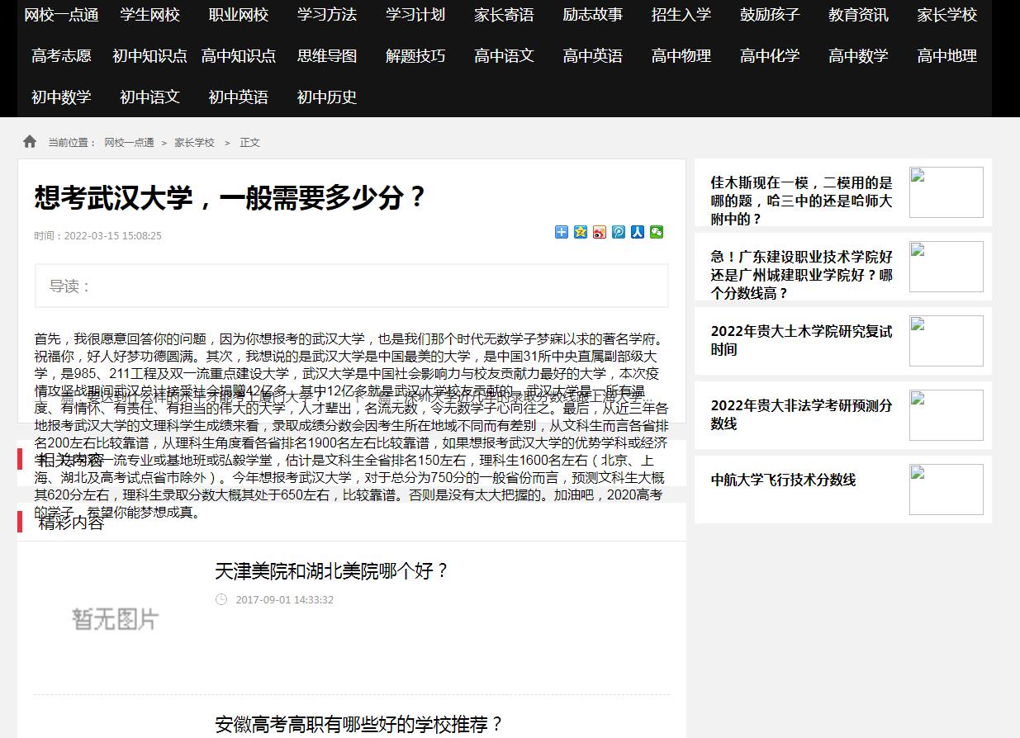Go to 职业网校 in the navigation
The width and height of the screenshot is (1020, 738).
pyautogui.click(x=239, y=15)
